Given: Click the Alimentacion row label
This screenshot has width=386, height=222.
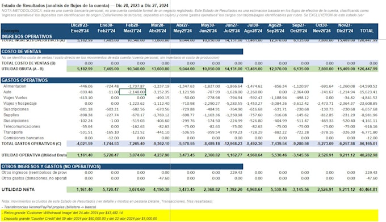Looking at the screenshot, I should pyautogui.click(x=15, y=86).
